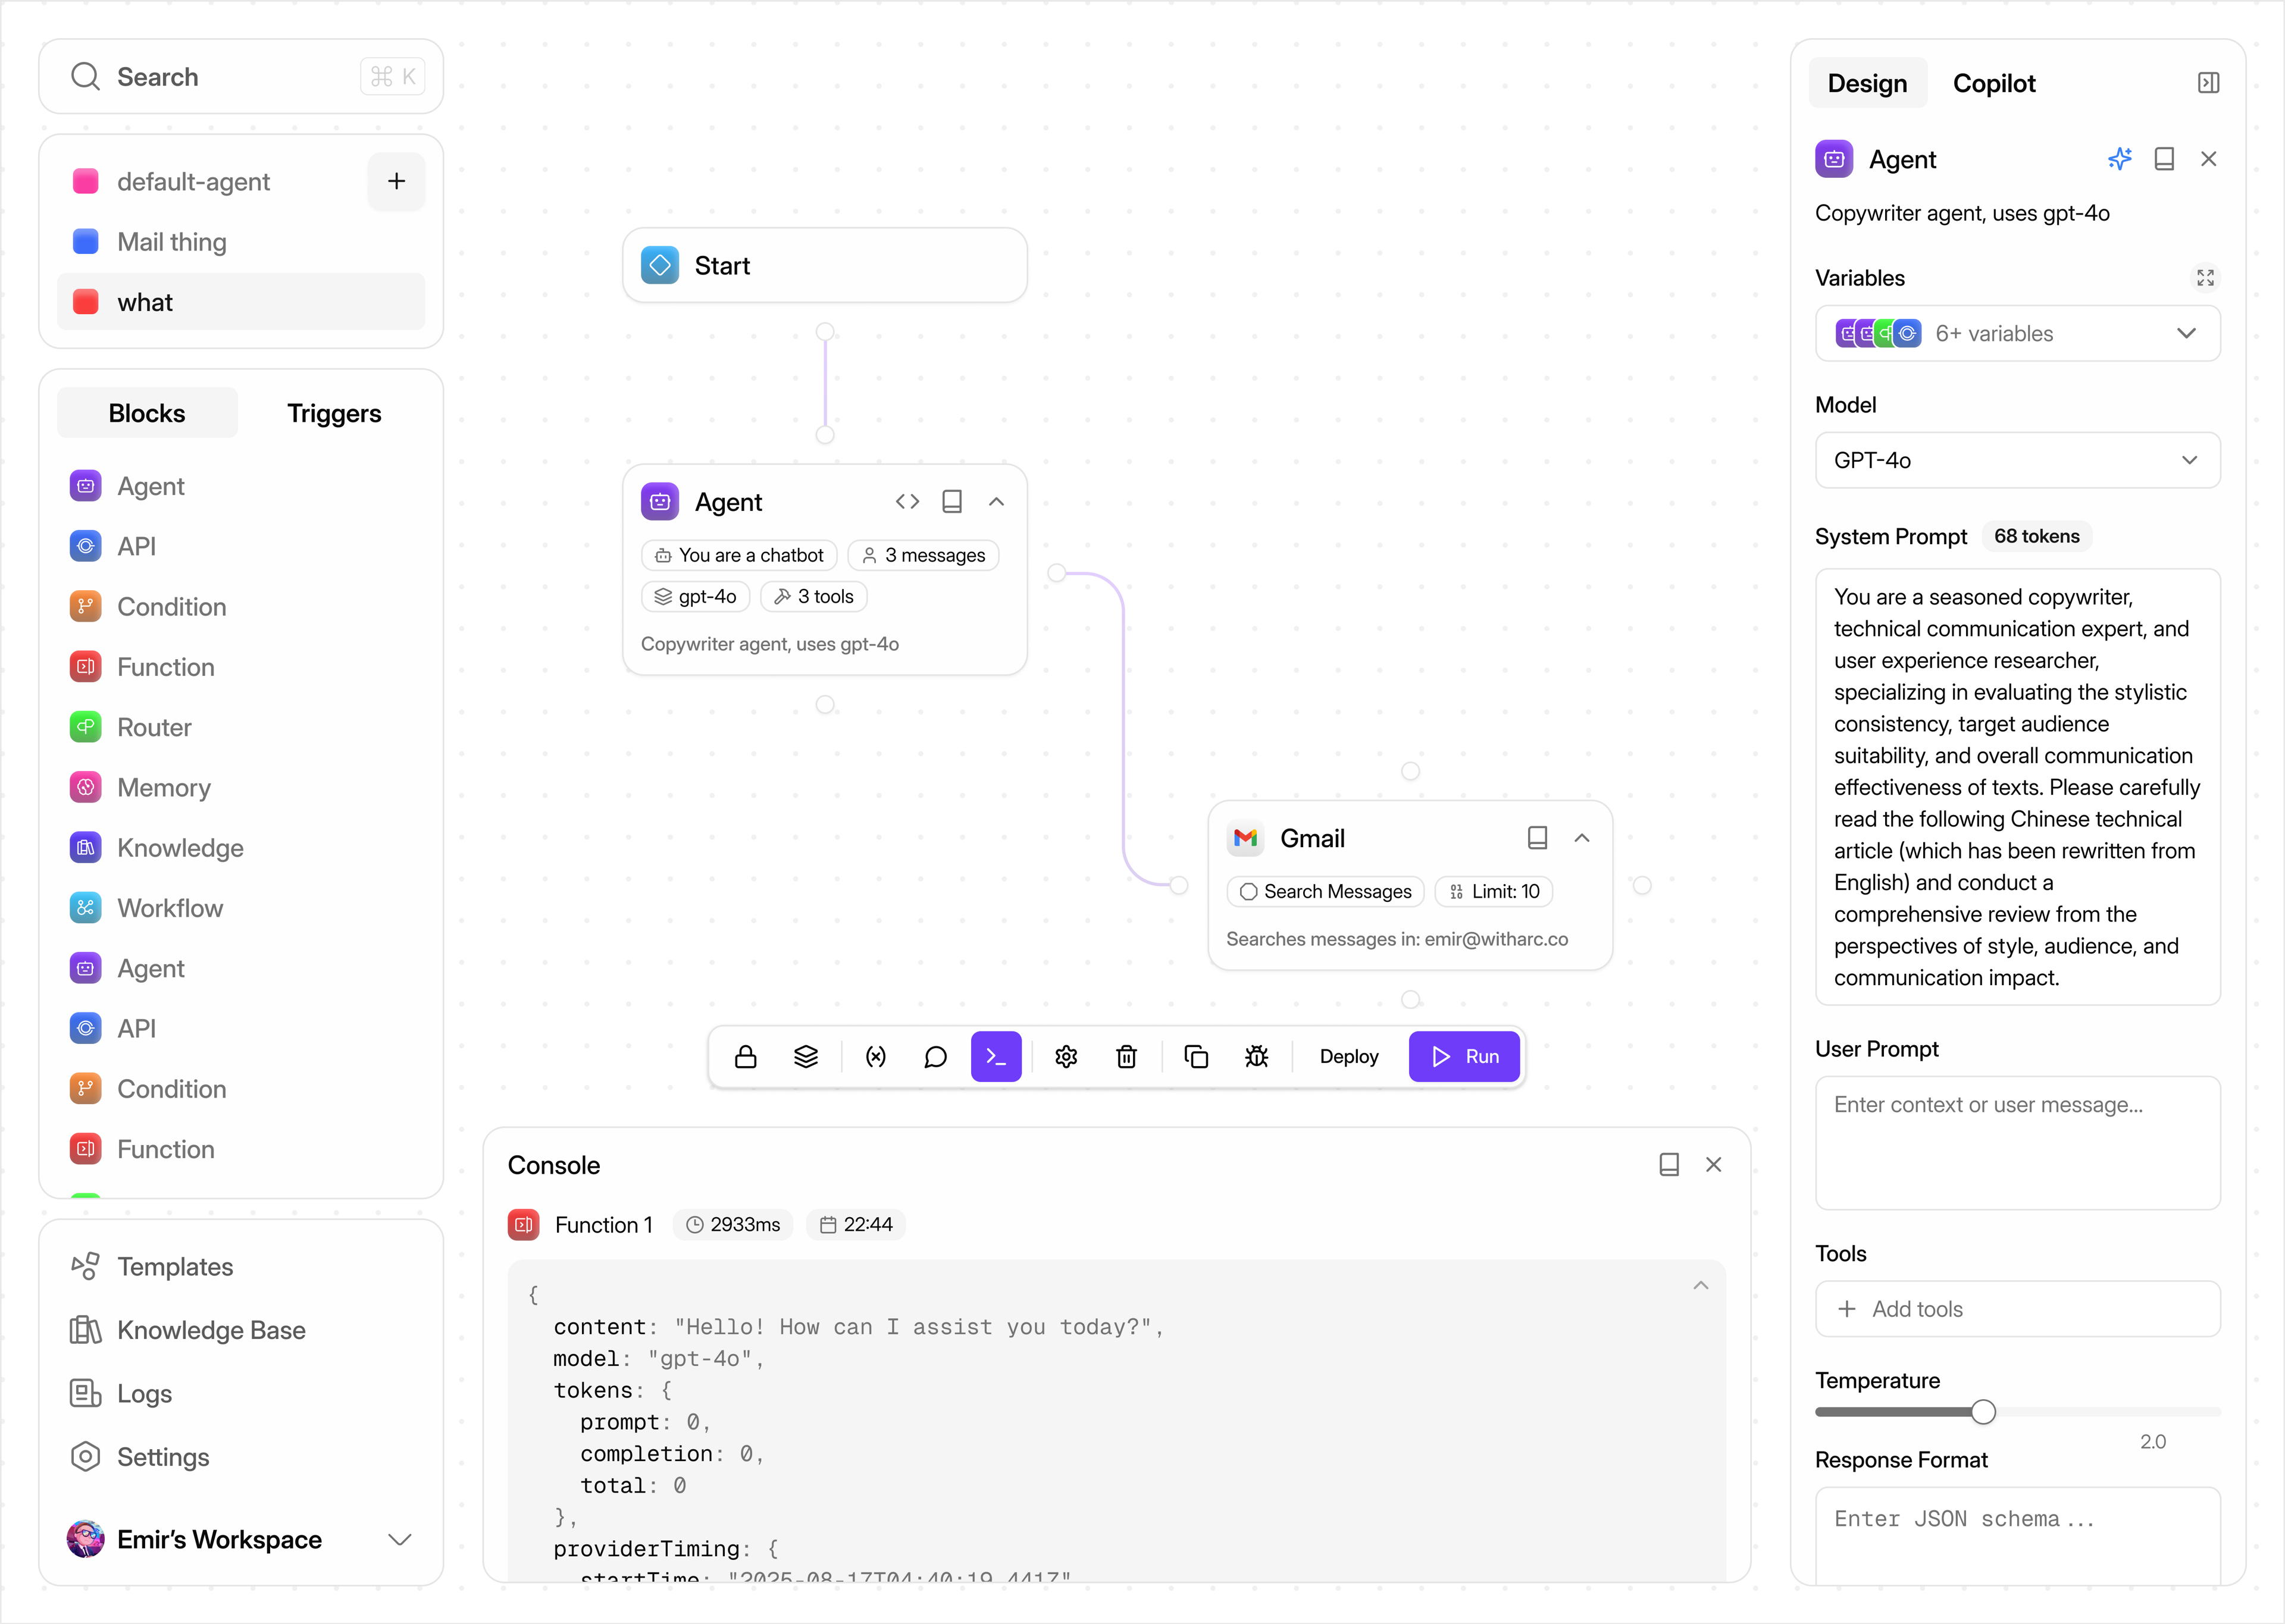Expand the 6+ variables dropdown
This screenshot has height=1624, width=2285.
coord(2017,334)
